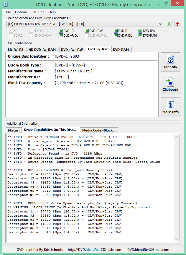Toggle the BD-RE capability checkbox
Viewport: 186px width, 255px height.
[x=11, y=35]
